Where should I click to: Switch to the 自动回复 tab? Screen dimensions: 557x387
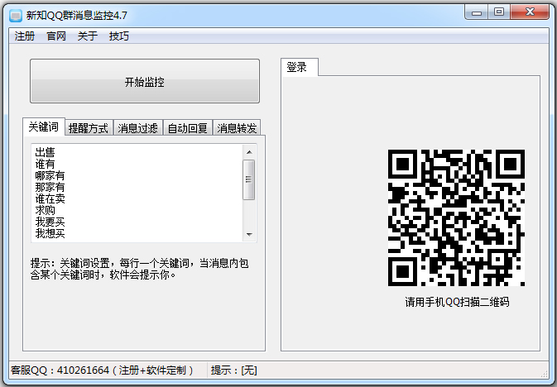coord(188,128)
